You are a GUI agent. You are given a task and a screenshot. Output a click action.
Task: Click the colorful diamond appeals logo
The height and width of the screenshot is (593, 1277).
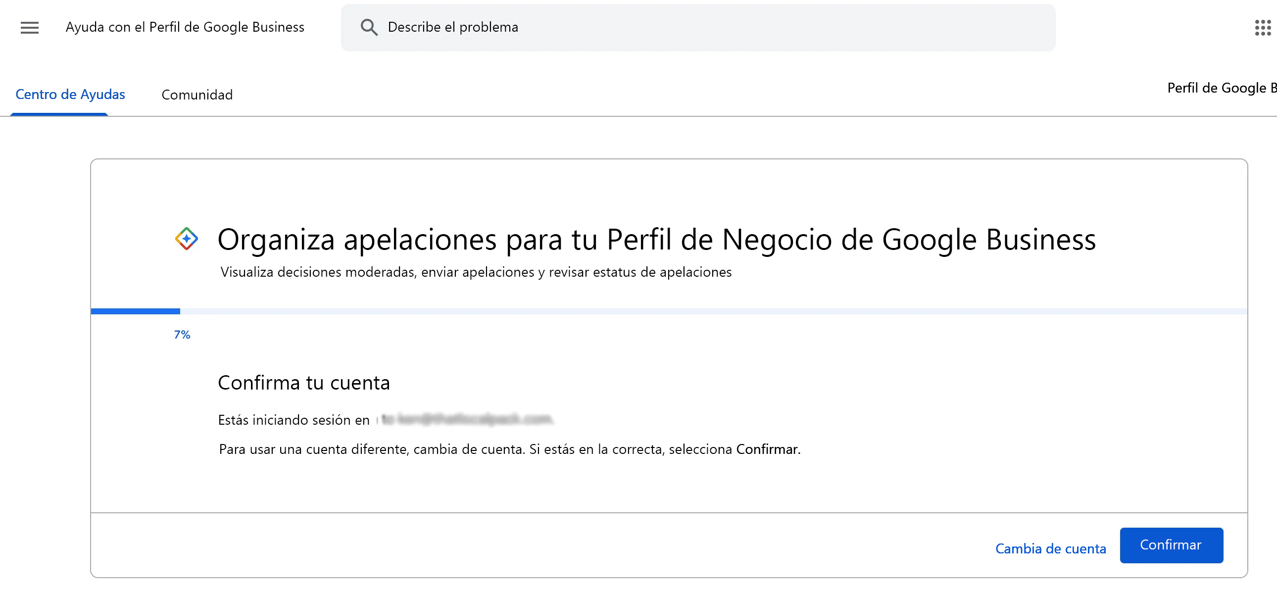(187, 239)
